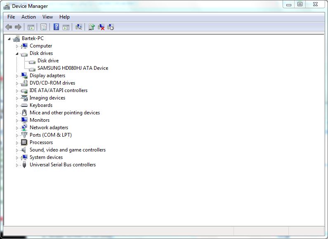
Task: Click Update Driver Software toolbar icon
Action: point(92,27)
